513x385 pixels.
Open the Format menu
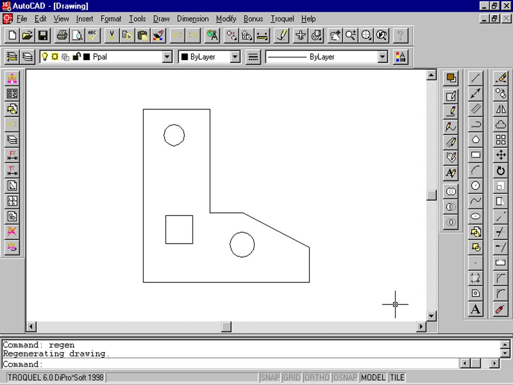(x=111, y=19)
